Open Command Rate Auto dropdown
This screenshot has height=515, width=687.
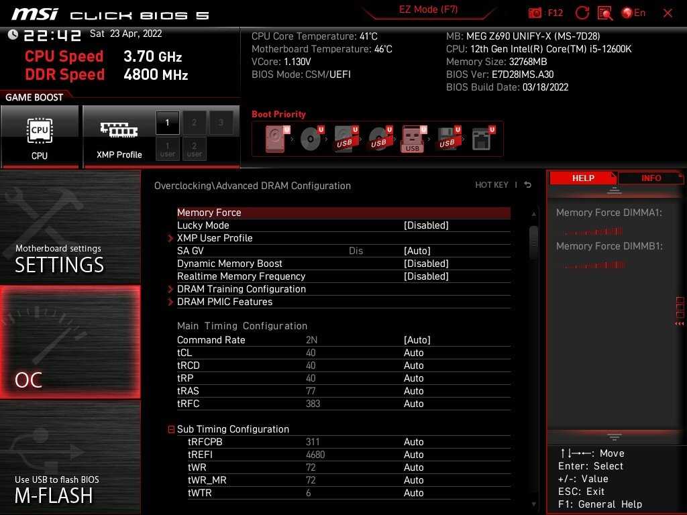tap(417, 340)
